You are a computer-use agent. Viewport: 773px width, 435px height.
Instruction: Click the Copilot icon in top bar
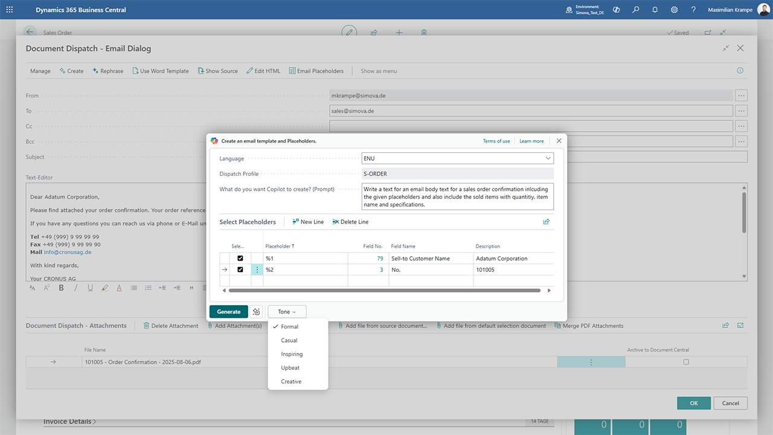tap(617, 10)
